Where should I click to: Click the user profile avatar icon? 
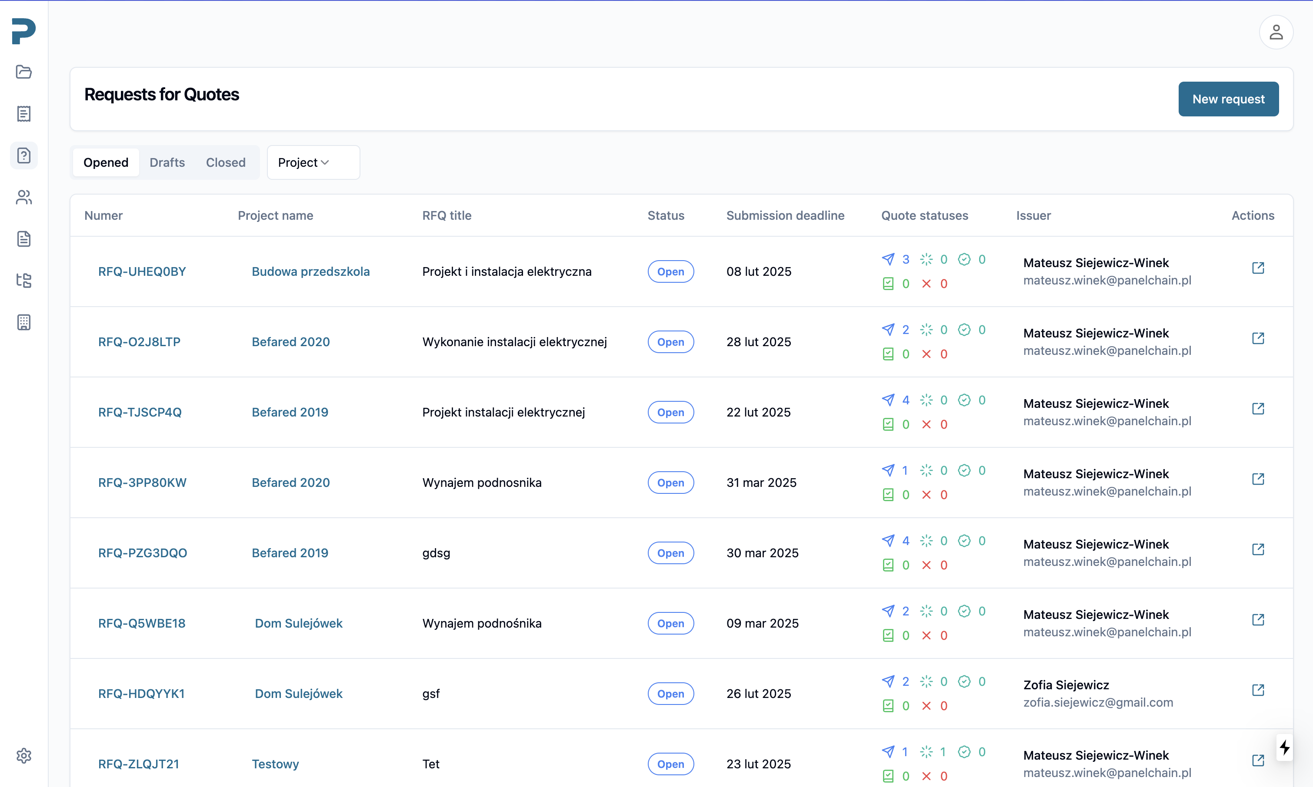point(1275,32)
